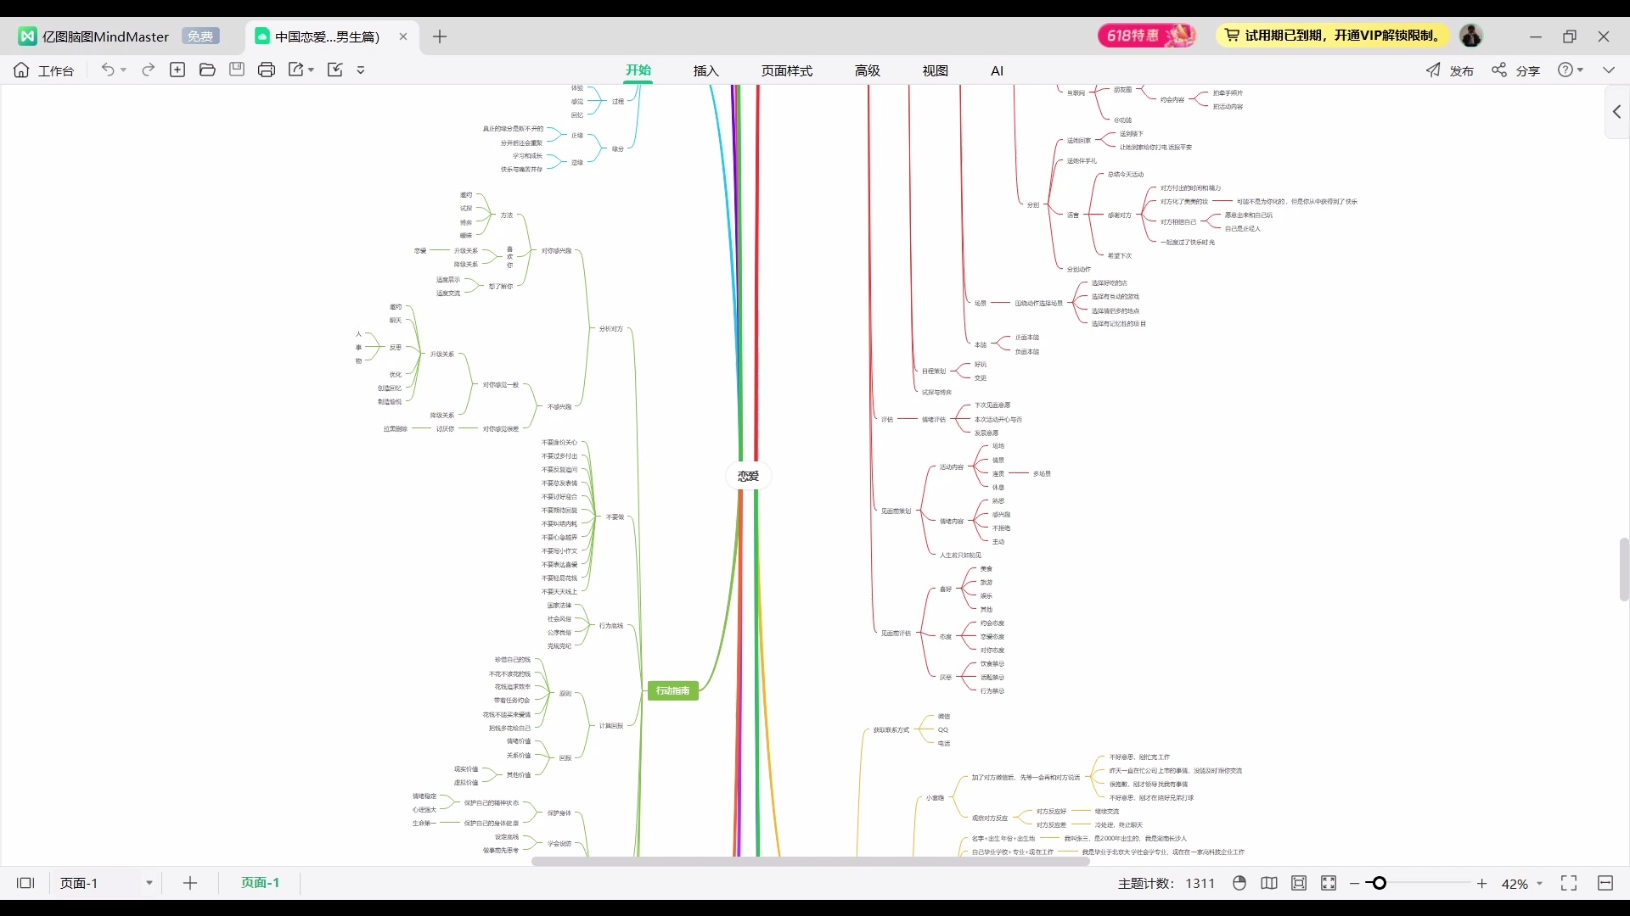
Task: Click the redo arrow icon
Action: (x=148, y=70)
